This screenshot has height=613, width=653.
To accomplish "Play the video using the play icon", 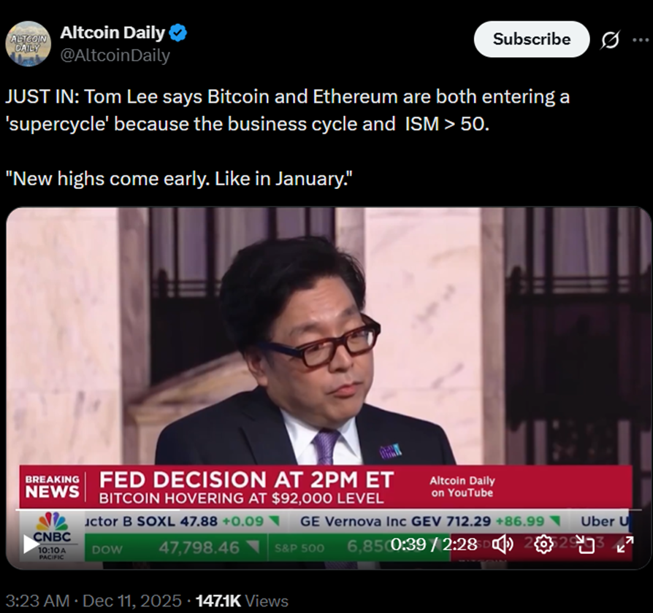I will tap(31, 544).
